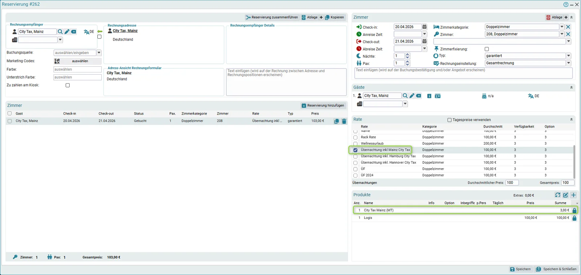Copy the City Tax, Mainz room row
Screen dimensions: 581x275
(337, 121)
